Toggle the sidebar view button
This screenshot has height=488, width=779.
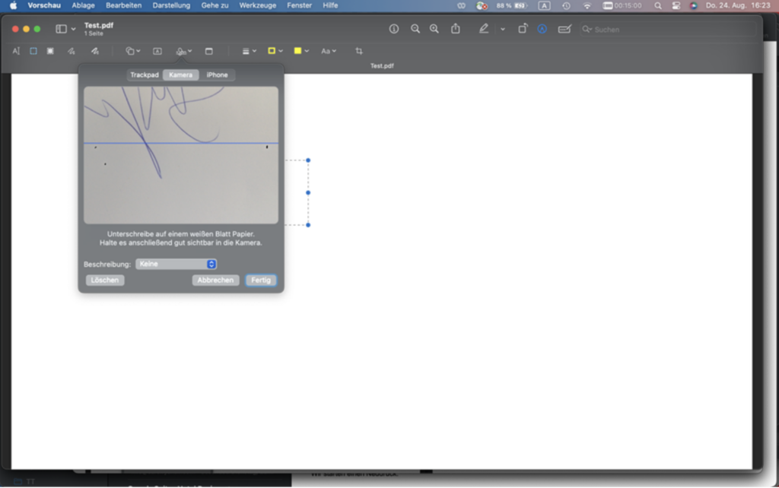[61, 30]
